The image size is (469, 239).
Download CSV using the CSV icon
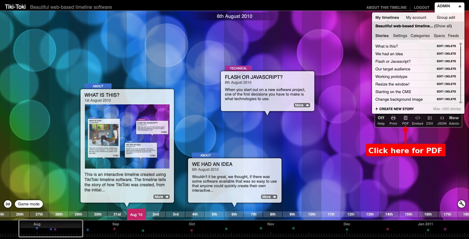pos(430,120)
